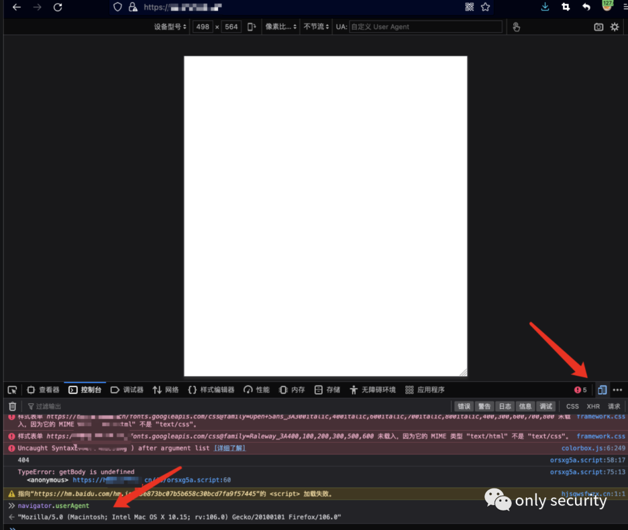
Task: Switch to the Performance tab
Action: [x=257, y=390]
